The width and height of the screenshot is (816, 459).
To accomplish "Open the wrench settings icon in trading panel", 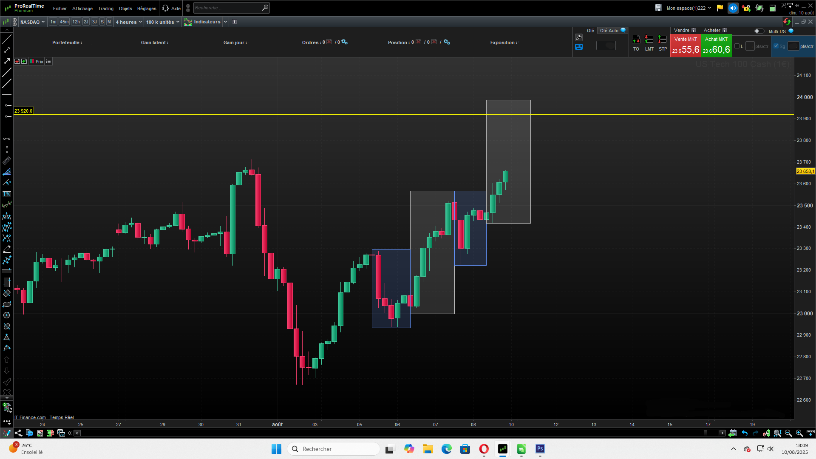I will coord(578,37).
